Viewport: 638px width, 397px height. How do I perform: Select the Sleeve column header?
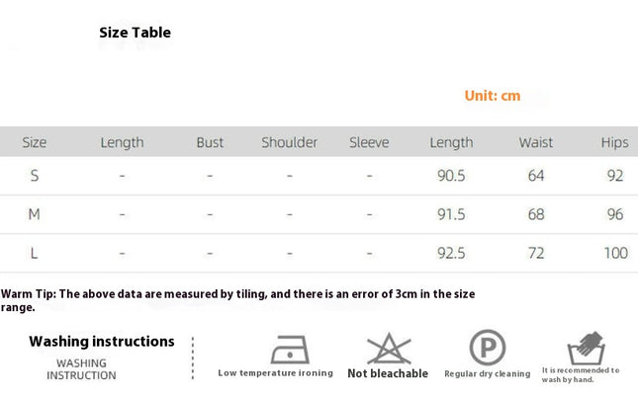tap(369, 142)
